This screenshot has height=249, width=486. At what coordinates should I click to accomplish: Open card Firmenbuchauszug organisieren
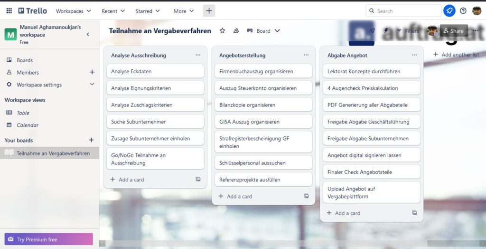pos(263,71)
